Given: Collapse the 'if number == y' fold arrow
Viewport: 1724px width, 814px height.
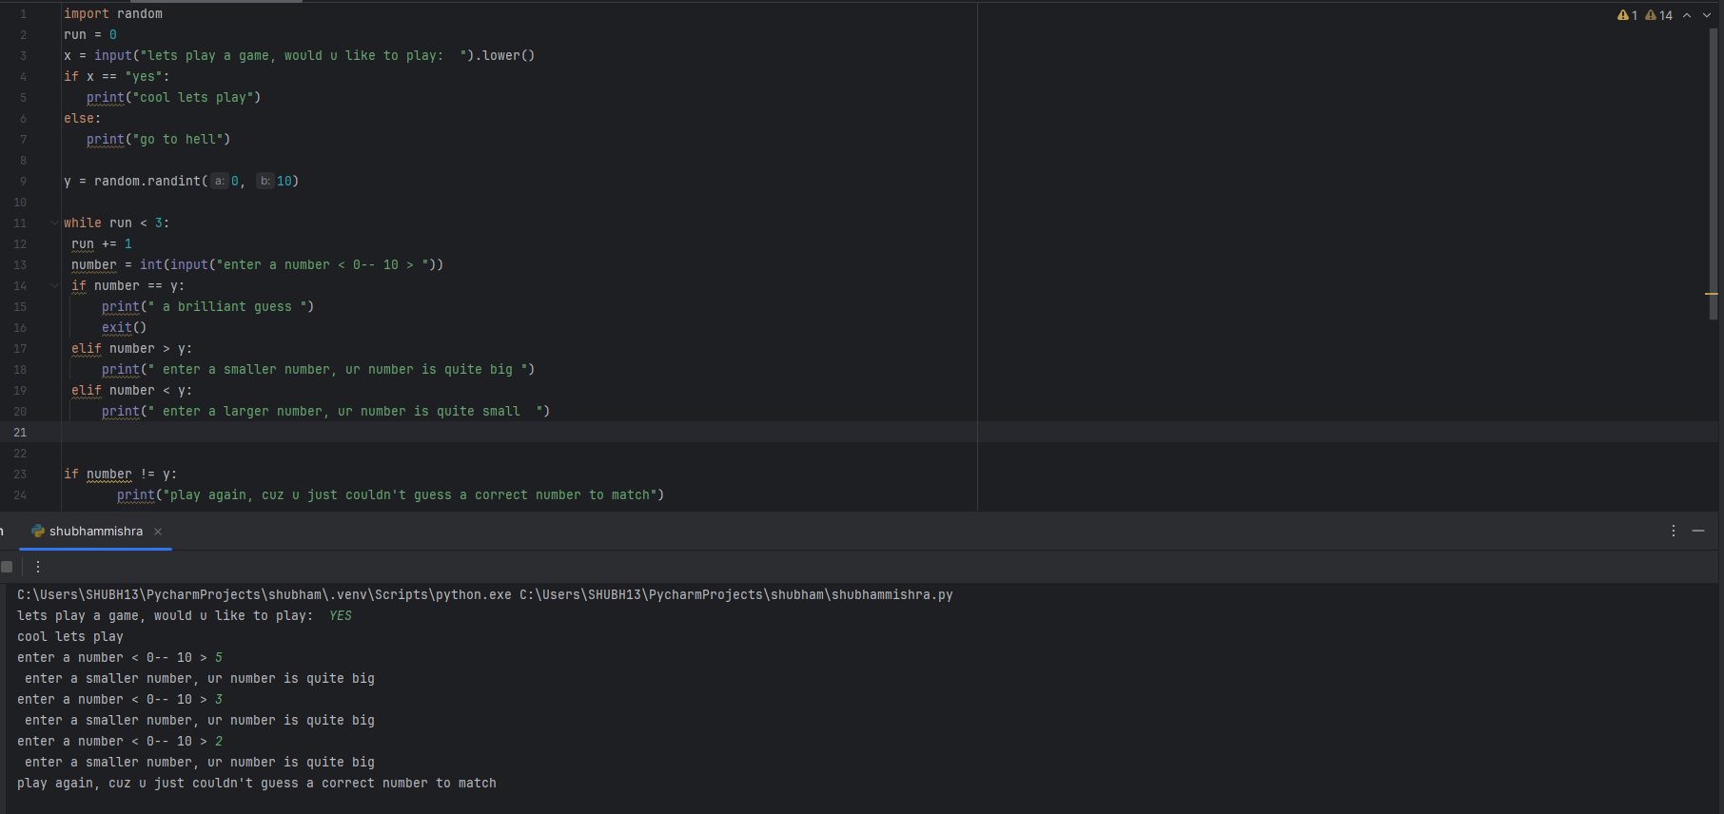Looking at the screenshot, I should pyautogui.click(x=54, y=286).
